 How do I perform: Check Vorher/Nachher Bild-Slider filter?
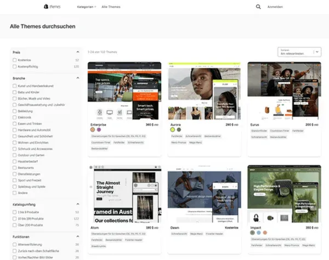pyautogui.click(x=14, y=257)
